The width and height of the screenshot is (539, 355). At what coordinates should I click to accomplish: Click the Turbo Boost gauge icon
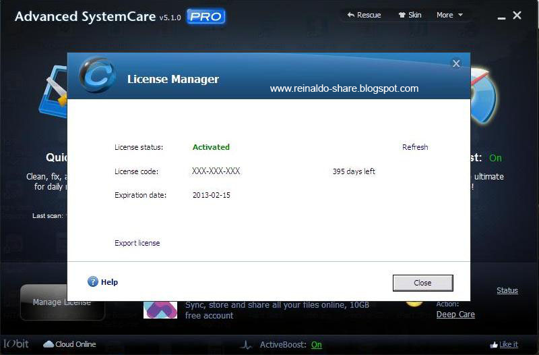pyautogui.click(x=484, y=95)
